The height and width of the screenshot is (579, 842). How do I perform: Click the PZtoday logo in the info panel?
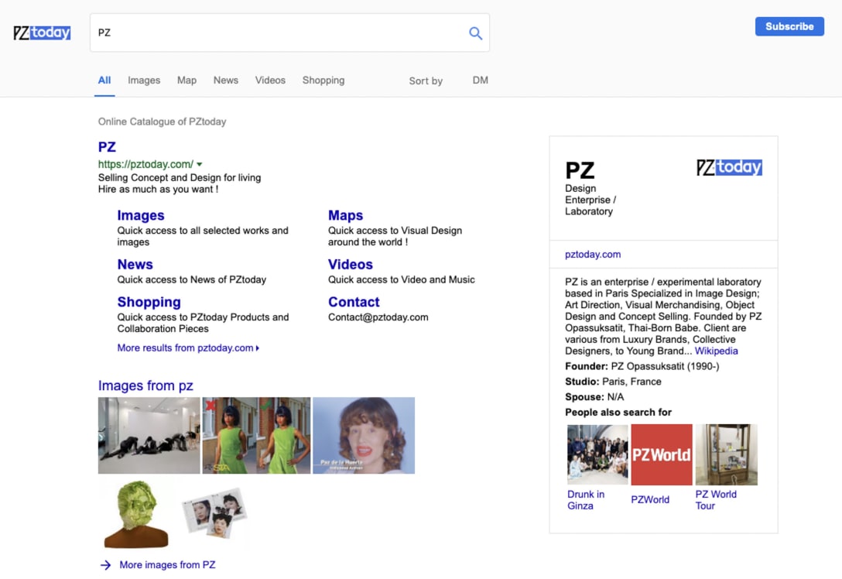click(x=729, y=167)
